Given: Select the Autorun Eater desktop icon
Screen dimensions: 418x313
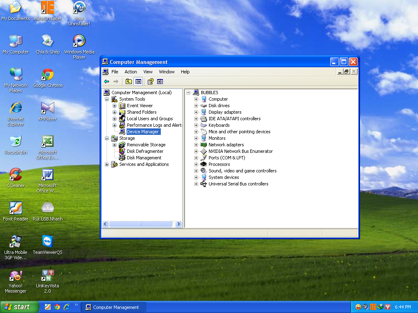Looking at the screenshot, I should pos(47,11).
